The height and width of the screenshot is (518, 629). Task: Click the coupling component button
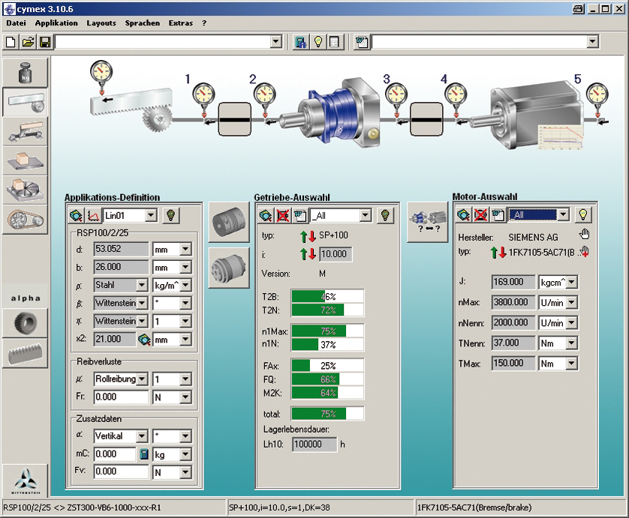[229, 222]
